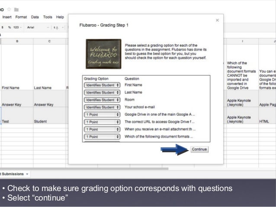Open the 123 number format dropdown
Image resolution: width=276 pixels, height=207 pixels.
tap(17, 27)
